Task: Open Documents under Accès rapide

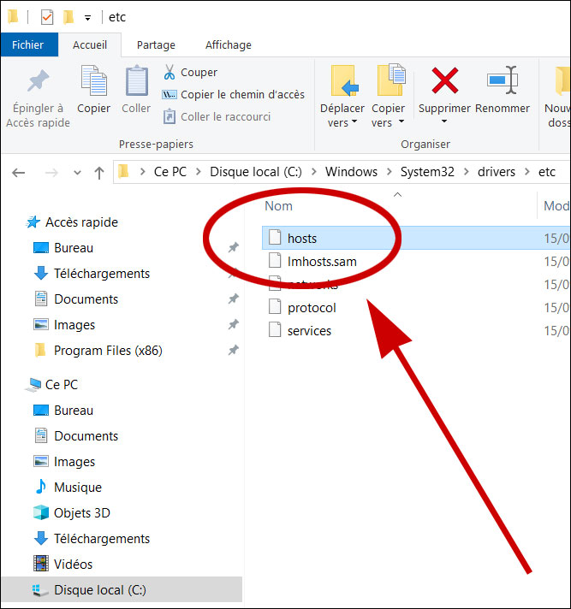Action: point(86,299)
